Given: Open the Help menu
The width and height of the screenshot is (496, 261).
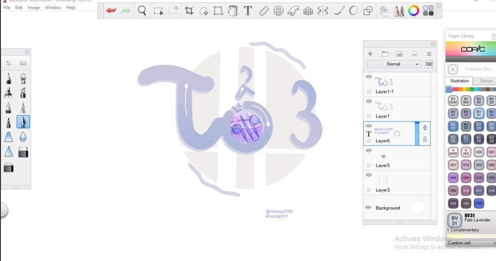Looking at the screenshot, I should coord(71,8).
